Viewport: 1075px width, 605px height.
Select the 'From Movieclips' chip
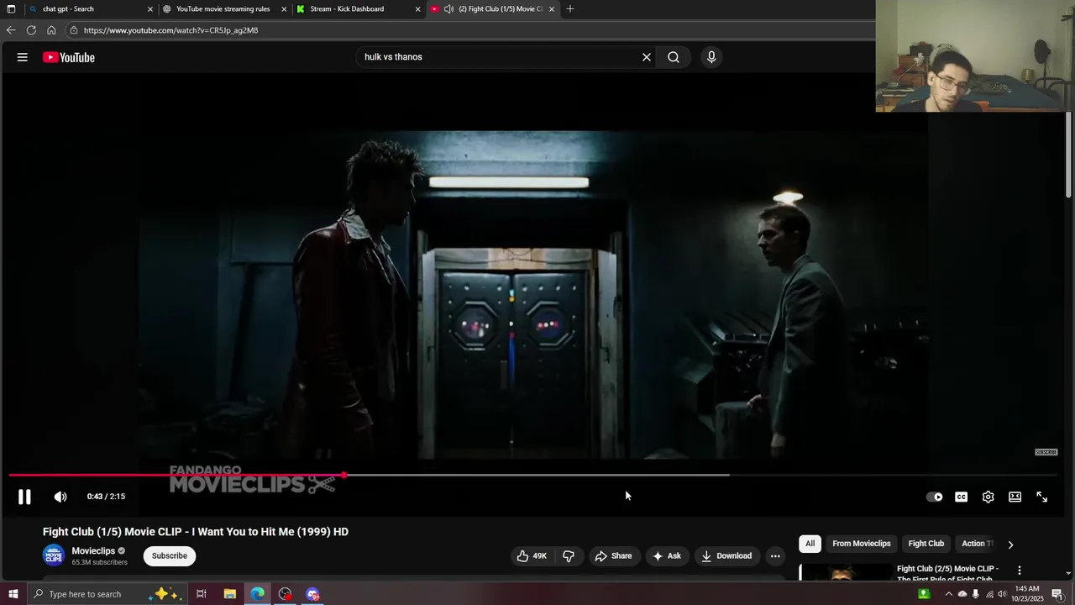click(x=861, y=544)
